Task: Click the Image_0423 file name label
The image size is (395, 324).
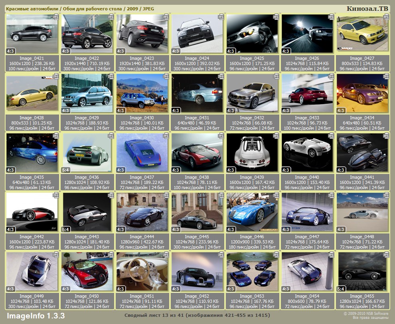Action: click(142, 58)
